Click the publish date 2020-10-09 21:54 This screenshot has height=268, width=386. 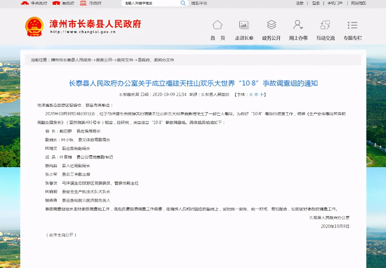tap(169, 94)
